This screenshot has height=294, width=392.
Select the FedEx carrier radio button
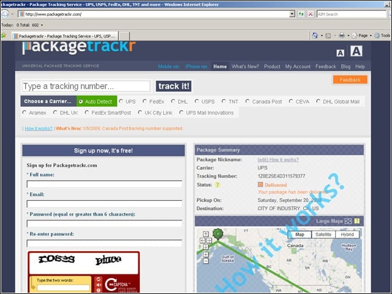pos(145,101)
